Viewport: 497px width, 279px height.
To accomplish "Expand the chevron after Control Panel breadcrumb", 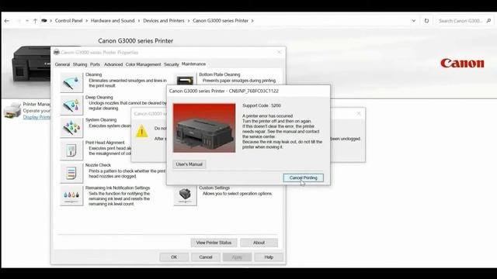I will pyautogui.click(x=86, y=21).
